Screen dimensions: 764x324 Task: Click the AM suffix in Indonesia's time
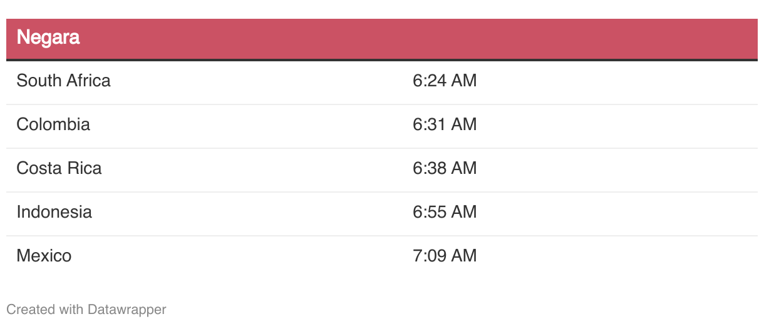pos(464,212)
